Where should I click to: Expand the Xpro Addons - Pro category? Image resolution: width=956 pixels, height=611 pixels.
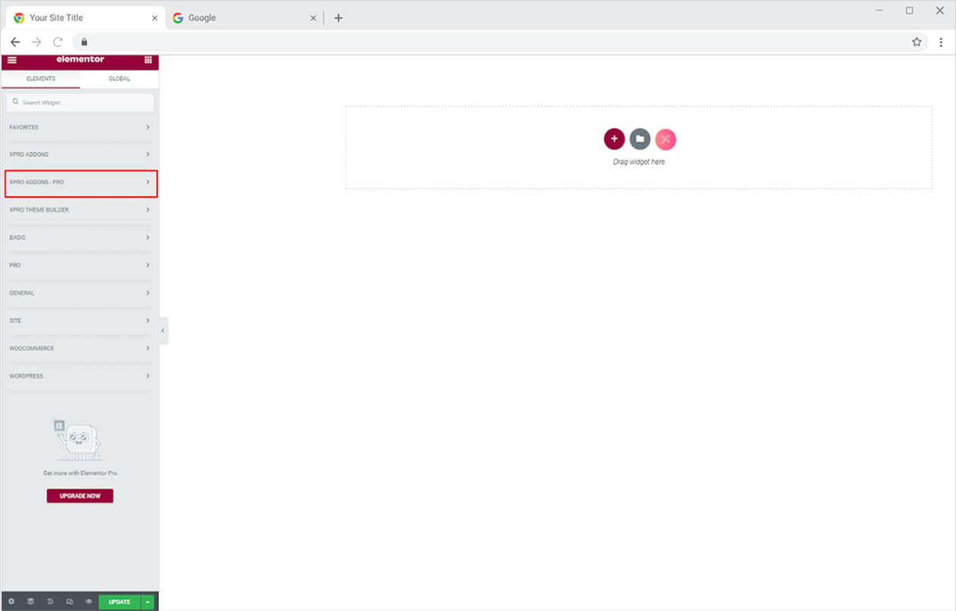tap(81, 182)
